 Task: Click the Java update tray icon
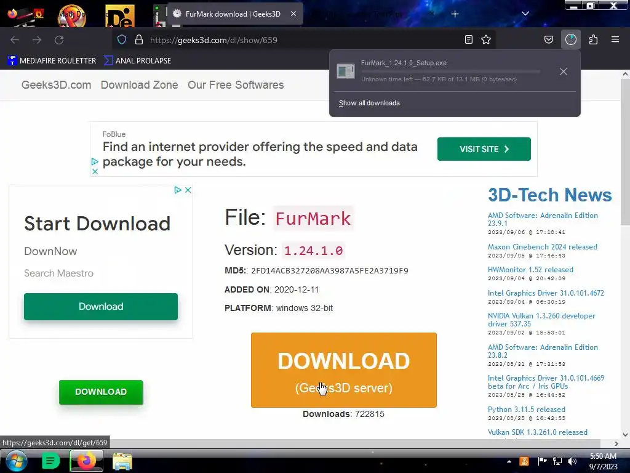(524, 461)
